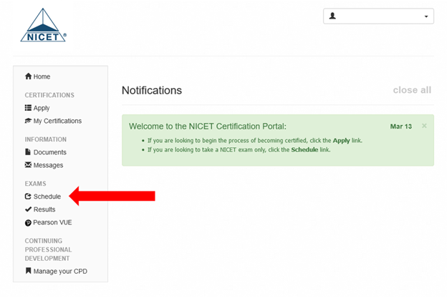447x298 pixels.
Task: Expand the user account dropdown caret
Action: tap(426, 16)
